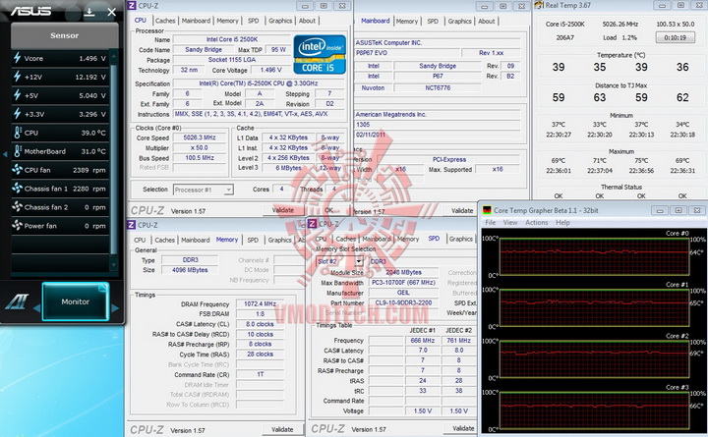This screenshot has width=708, height=437.
Task: Open Help menu in Core Temp Grapher
Action: pyautogui.click(x=562, y=222)
